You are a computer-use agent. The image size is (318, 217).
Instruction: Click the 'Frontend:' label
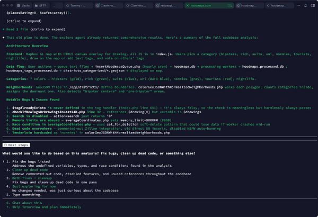[x=15, y=54]
